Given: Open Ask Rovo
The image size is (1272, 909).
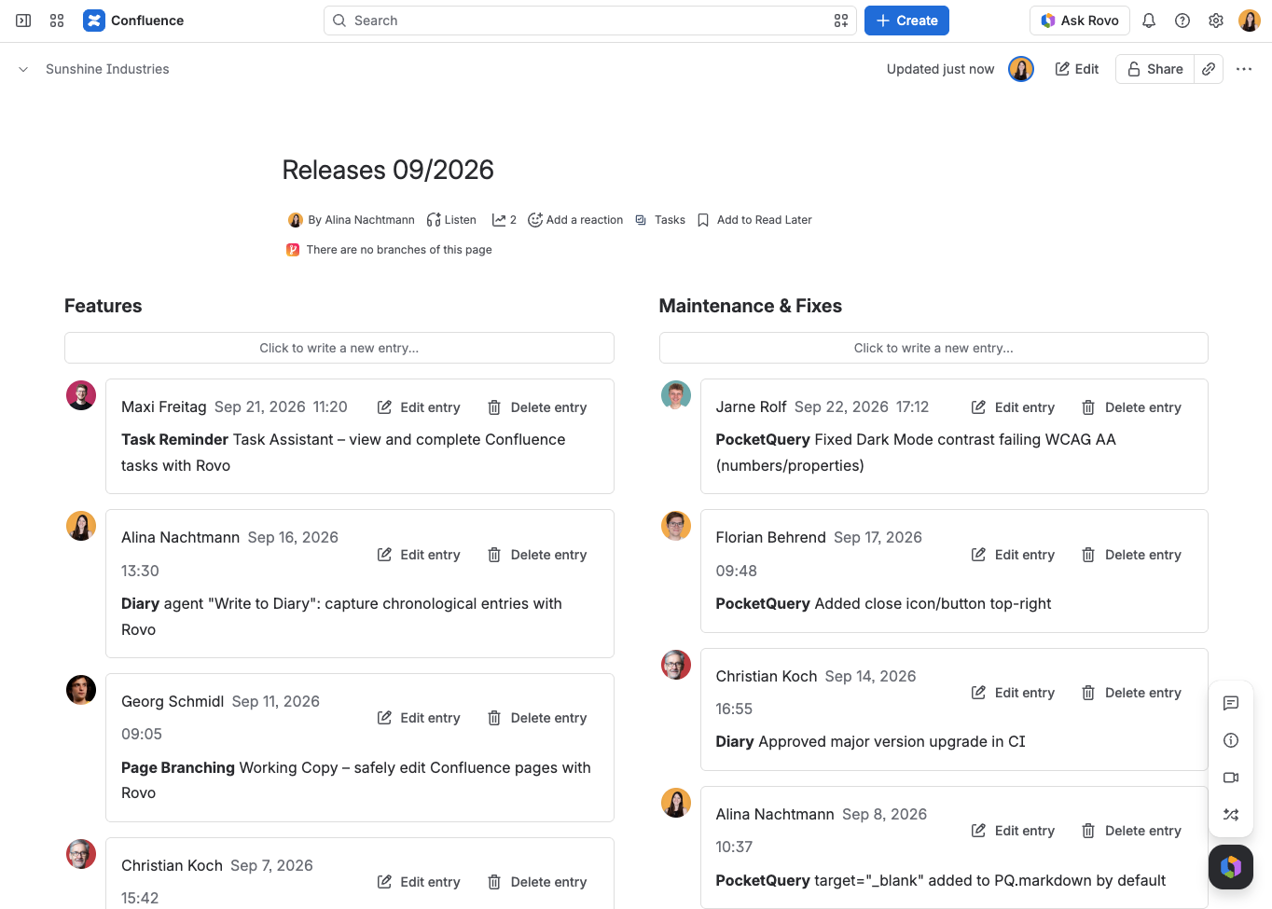Looking at the screenshot, I should (1080, 21).
